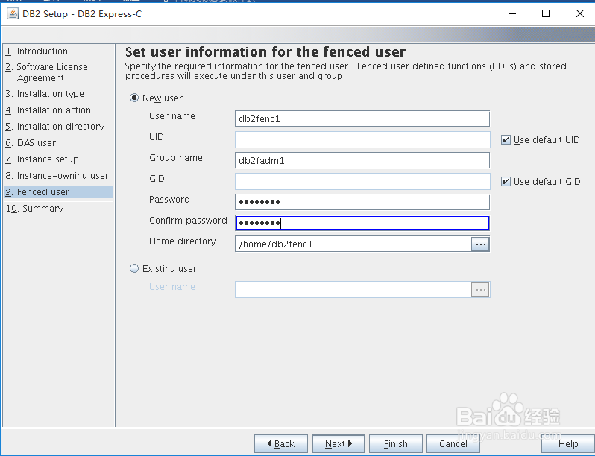Open Help for the setup wizard

pyautogui.click(x=568, y=443)
